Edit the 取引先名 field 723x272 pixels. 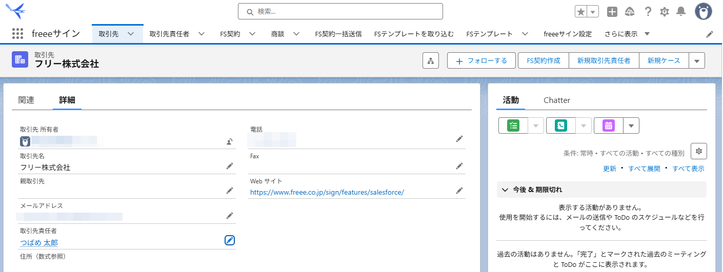[x=230, y=166]
